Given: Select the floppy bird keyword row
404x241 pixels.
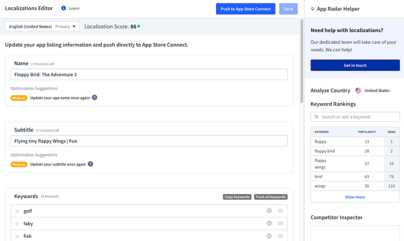Looking at the screenshot, I should point(355,151).
